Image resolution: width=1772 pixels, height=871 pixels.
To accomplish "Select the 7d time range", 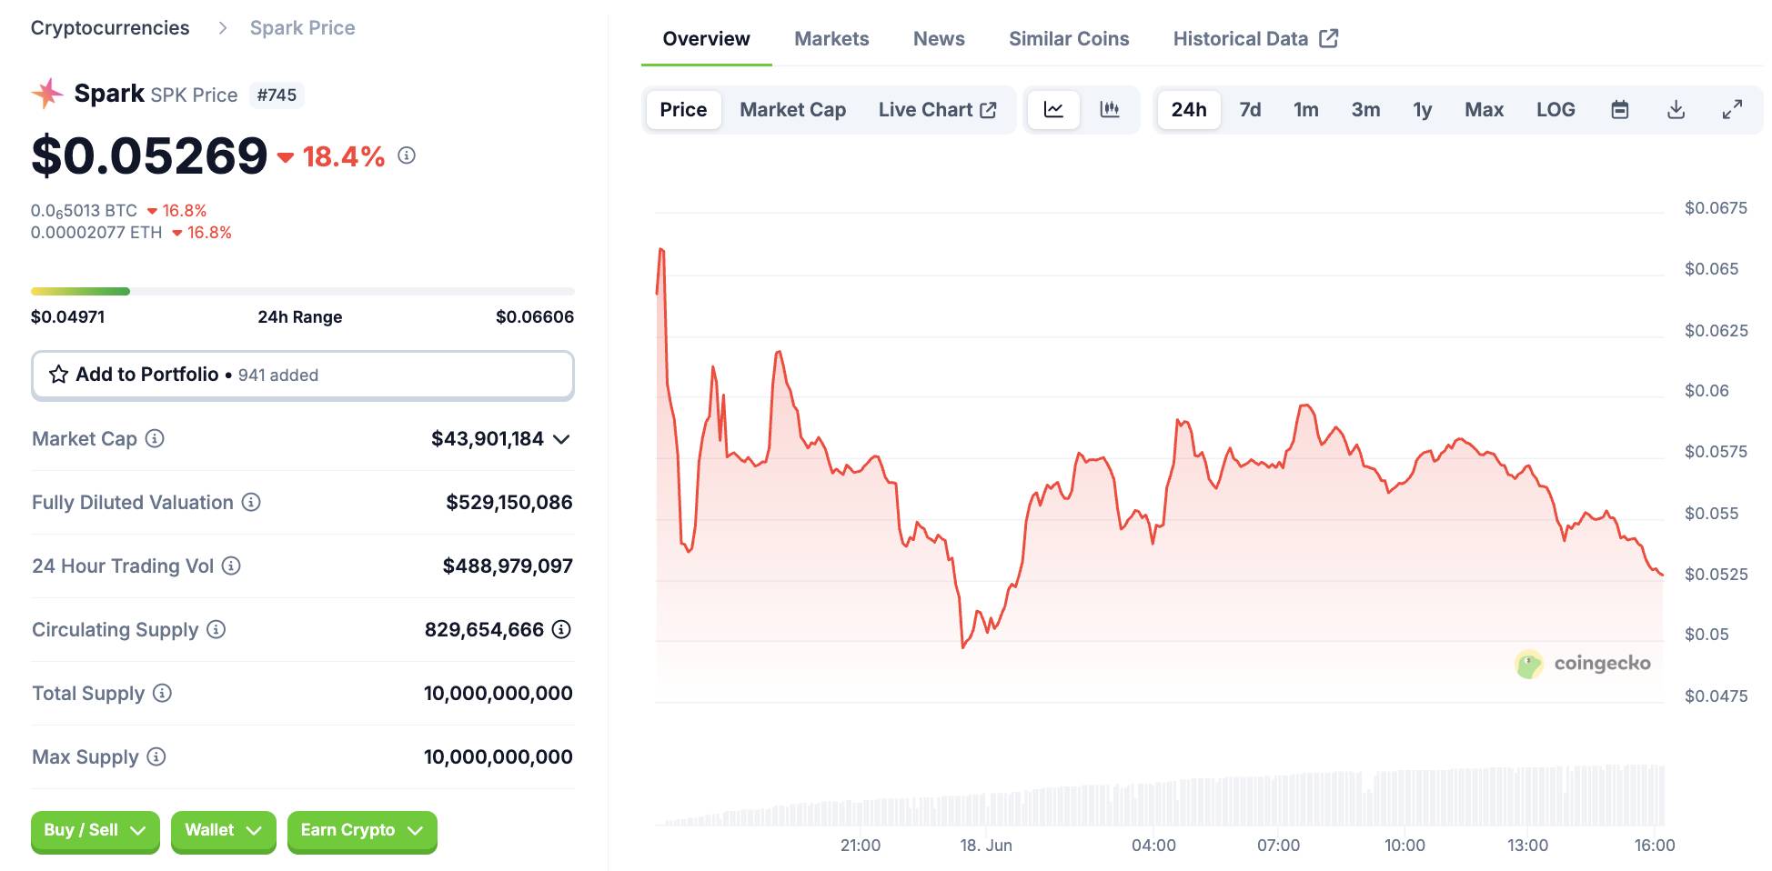I will (1250, 110).
